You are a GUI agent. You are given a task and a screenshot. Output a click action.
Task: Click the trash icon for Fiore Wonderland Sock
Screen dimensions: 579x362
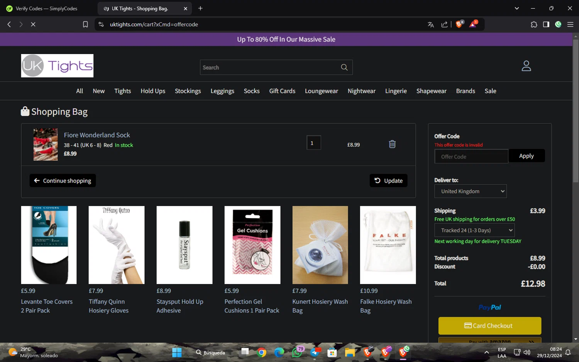(x=392, y=144)
